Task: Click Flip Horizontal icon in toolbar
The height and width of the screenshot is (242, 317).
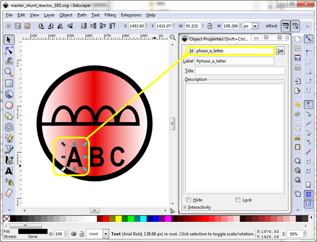Action: tap(60, 26)
